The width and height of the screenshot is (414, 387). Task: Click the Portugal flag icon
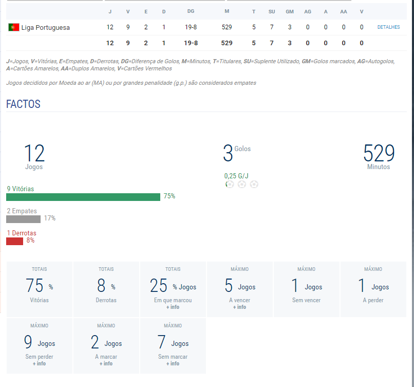(x=14, y=27)
